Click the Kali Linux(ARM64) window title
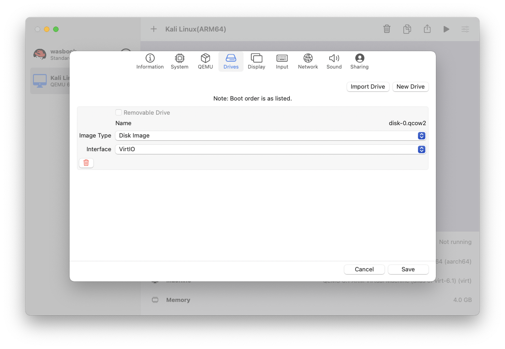Screen dimensions: 505x349 point(195,29)
